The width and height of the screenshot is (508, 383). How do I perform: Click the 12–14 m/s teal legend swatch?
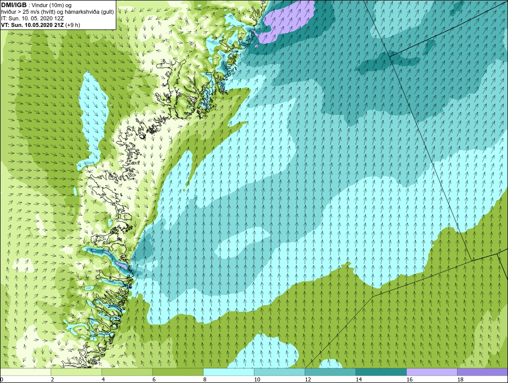tap(330, 372)
